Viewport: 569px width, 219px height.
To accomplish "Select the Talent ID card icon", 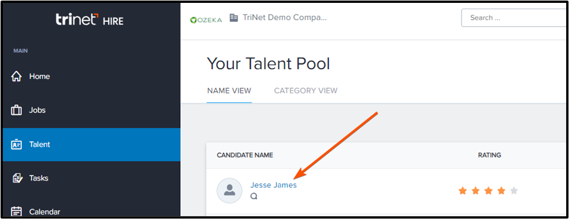I will click(16, 145).
